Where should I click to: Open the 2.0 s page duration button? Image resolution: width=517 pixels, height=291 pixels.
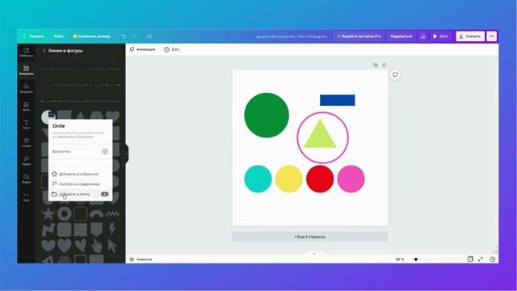172,49
